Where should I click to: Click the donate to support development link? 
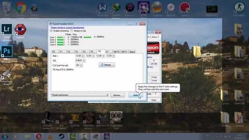coord(68,28)
